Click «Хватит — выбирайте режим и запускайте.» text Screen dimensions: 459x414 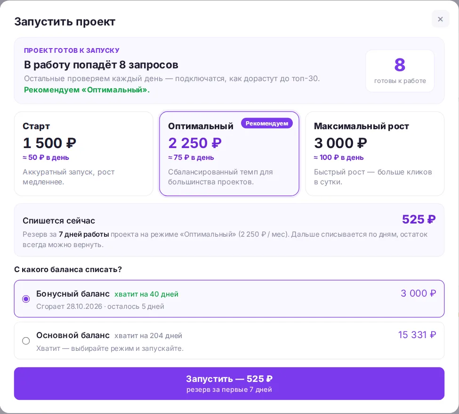click(x=110, y=348)
